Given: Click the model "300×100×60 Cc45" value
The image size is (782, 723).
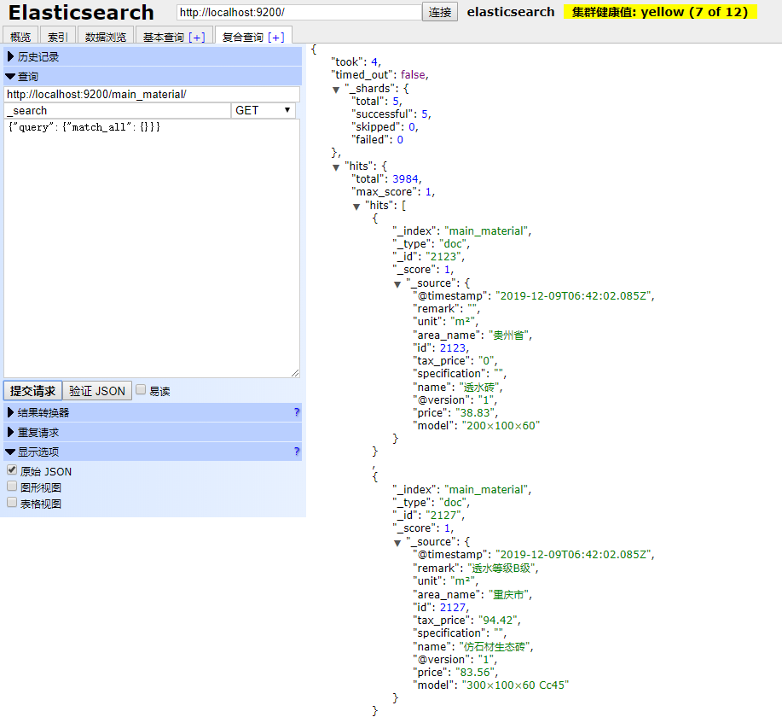Looking at the screenshot, I should point(515,685).
